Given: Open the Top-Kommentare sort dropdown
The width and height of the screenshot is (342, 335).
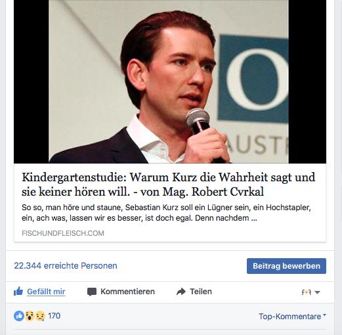Looking at the screenshot, I should click(x=292, y=317).
